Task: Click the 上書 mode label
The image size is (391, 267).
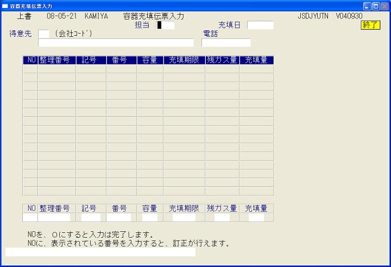Action: pos(24,16)
